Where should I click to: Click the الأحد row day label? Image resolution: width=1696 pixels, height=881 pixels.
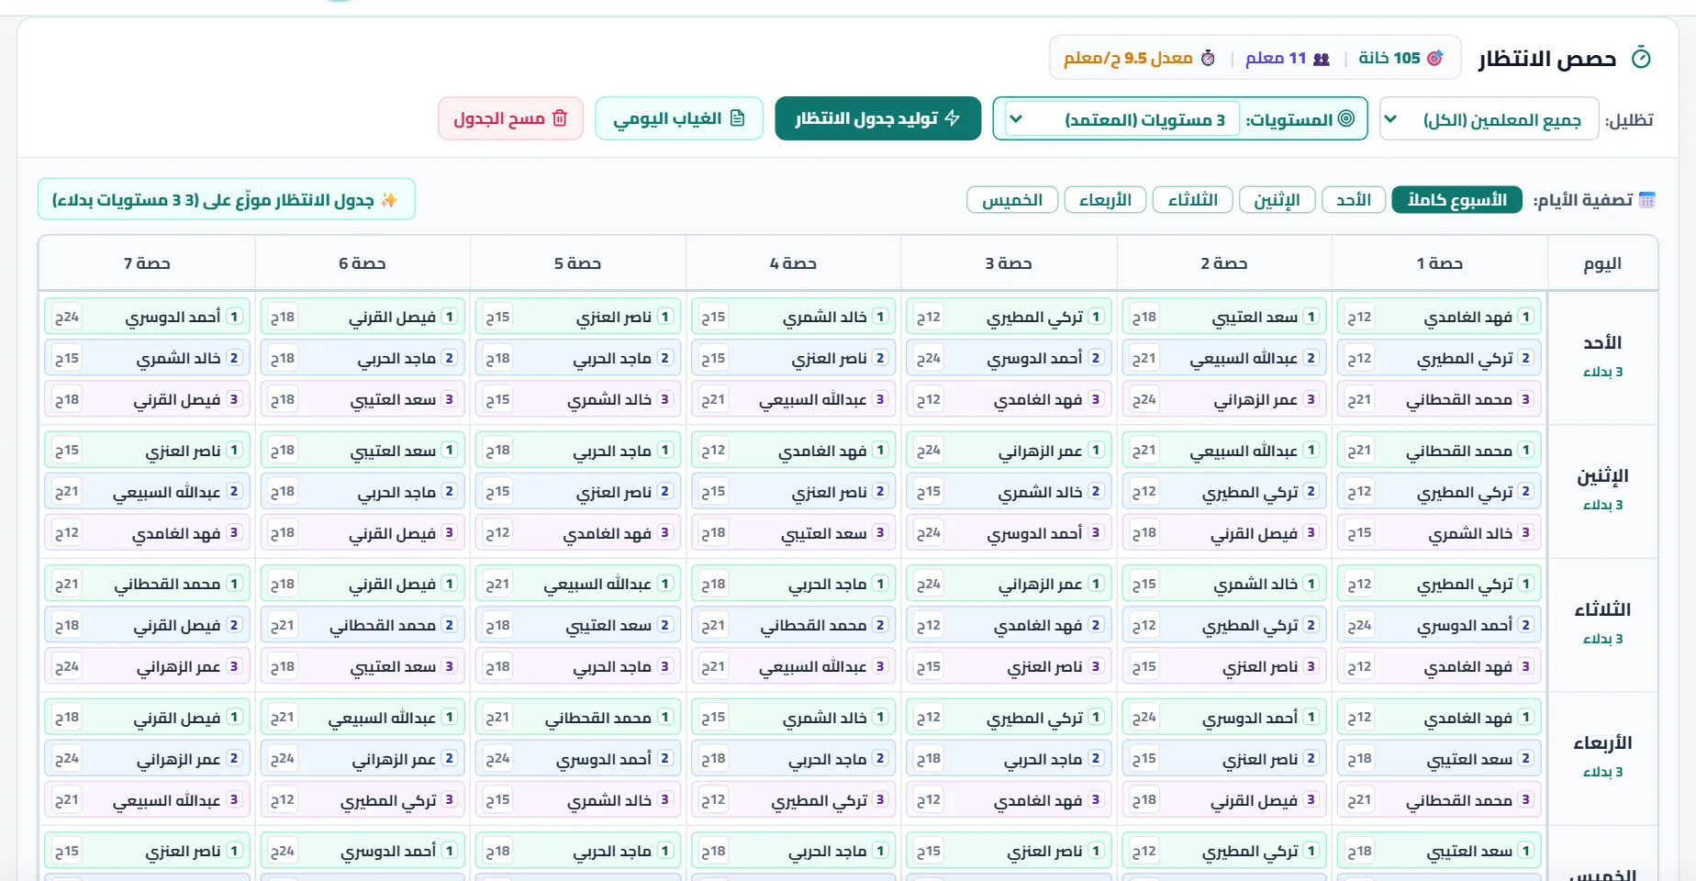tap(1602, 342)
